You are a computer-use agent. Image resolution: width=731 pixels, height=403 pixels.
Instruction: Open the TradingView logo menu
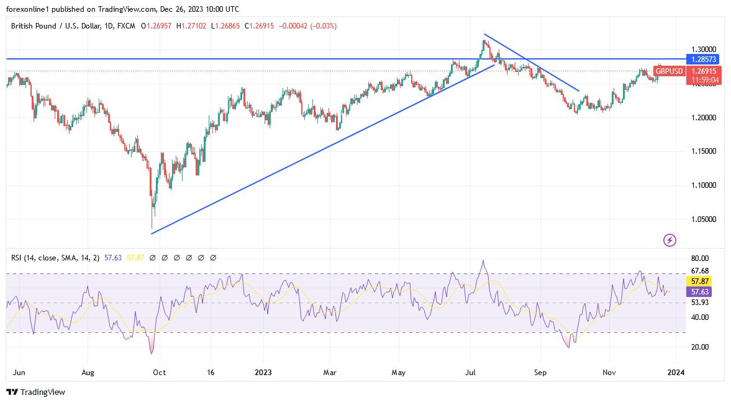(x=12, y=392)
